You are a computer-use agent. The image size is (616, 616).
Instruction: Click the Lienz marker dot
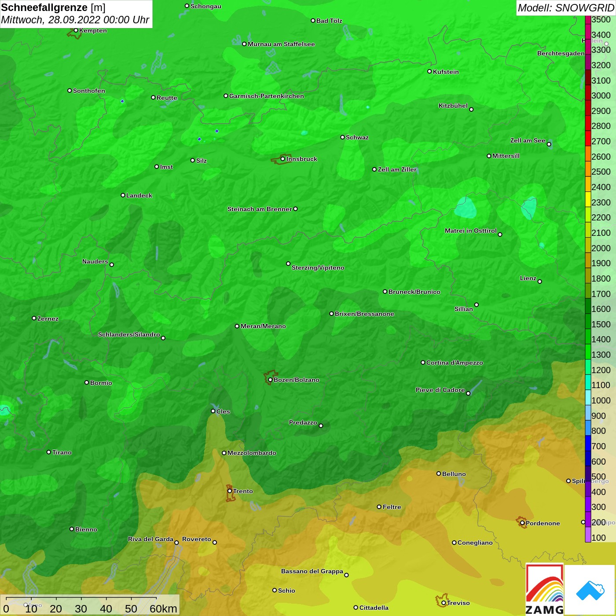(540, 282)
